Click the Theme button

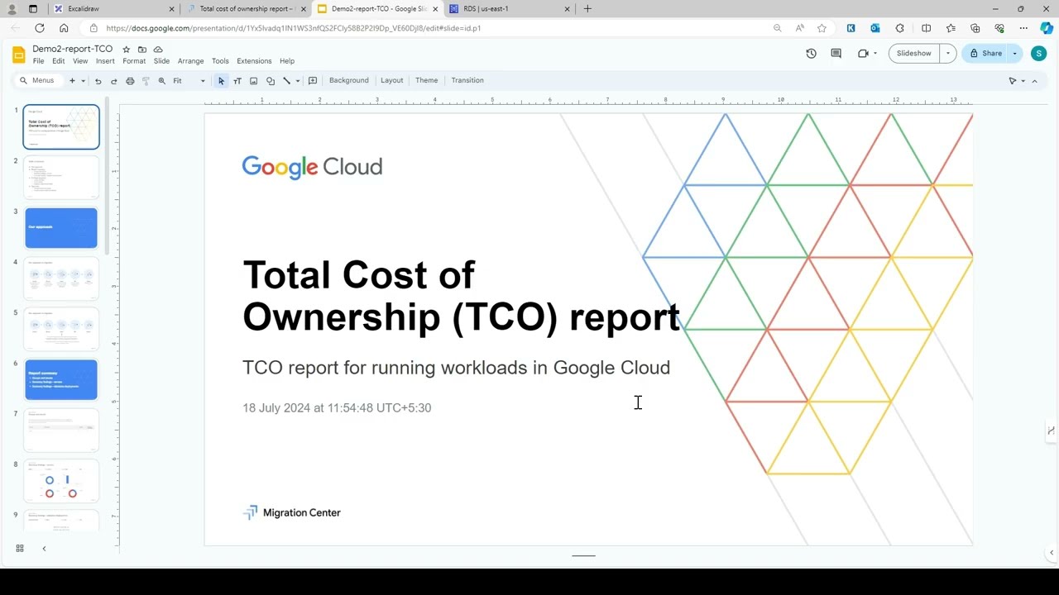point(426,81)
